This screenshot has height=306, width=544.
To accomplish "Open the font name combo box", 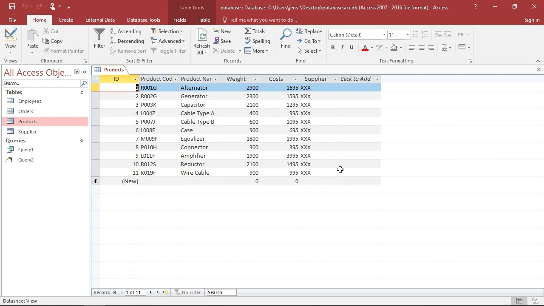I will click(357, 34).
